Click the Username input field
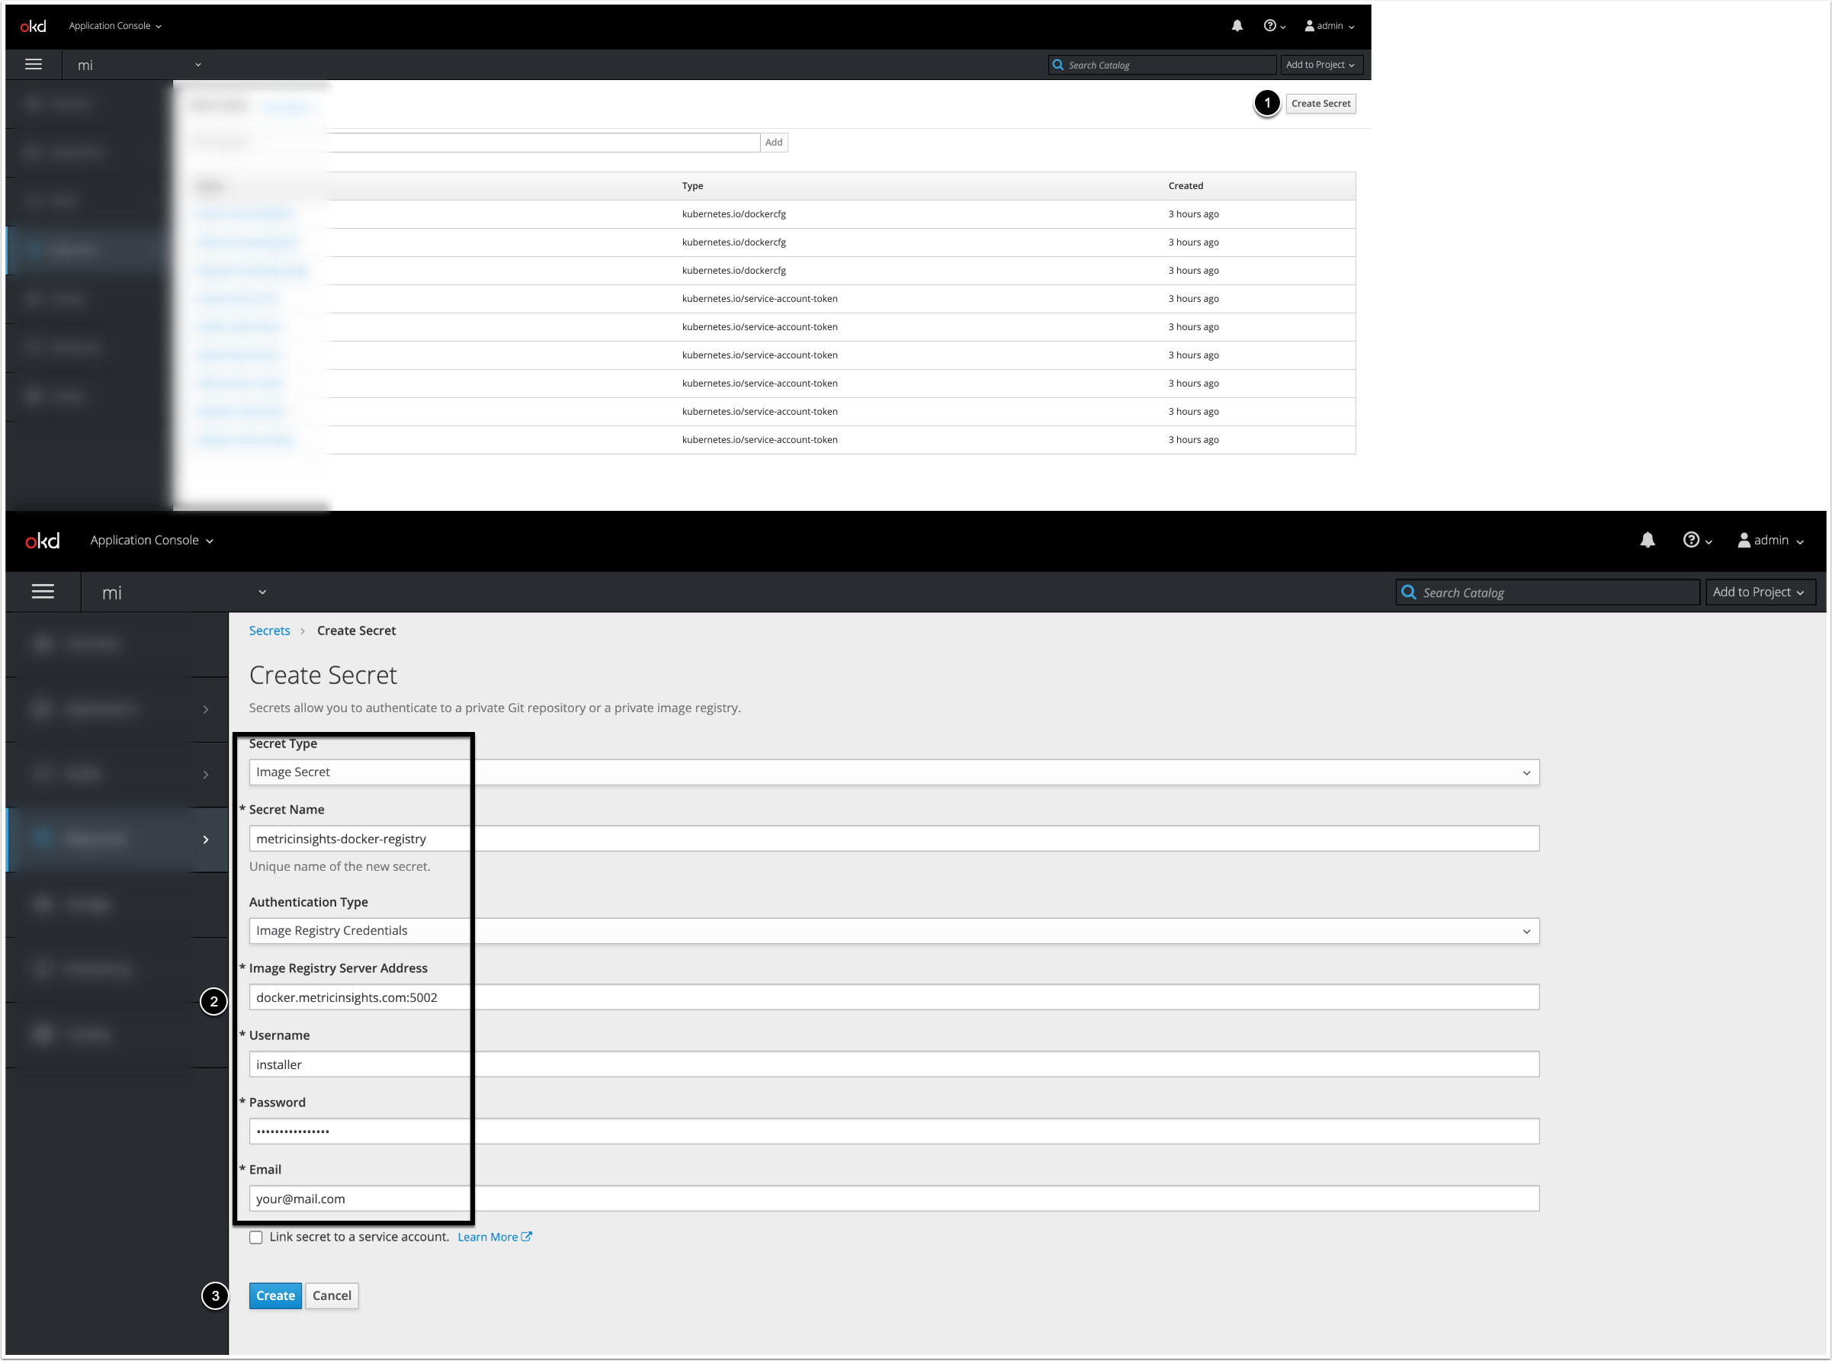The width and height of the screenshot is (1832, 1361). 893,1064
